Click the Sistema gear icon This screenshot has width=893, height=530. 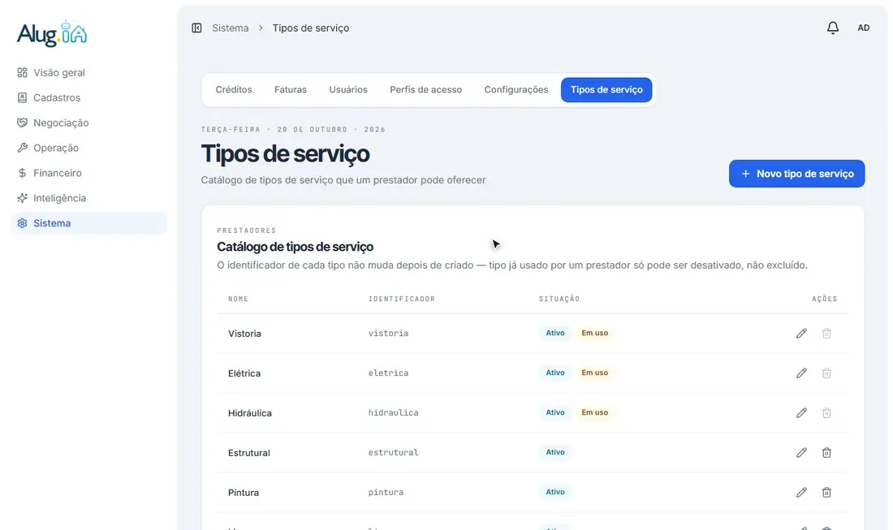coord(22,223)
